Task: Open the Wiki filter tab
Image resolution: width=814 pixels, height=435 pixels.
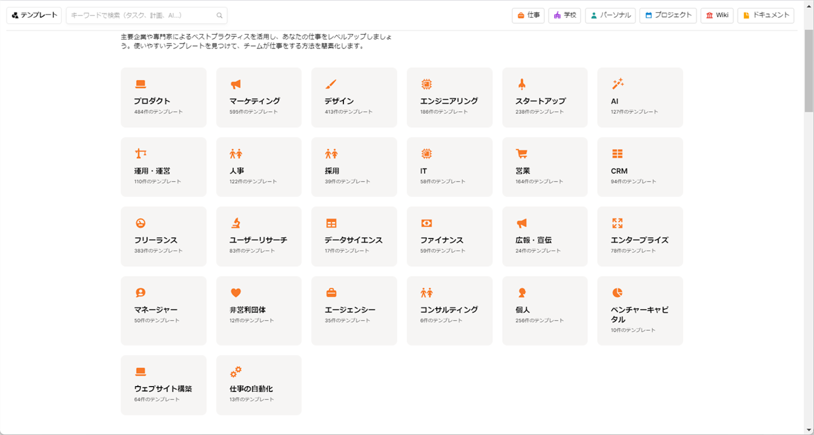Action: 717,15
